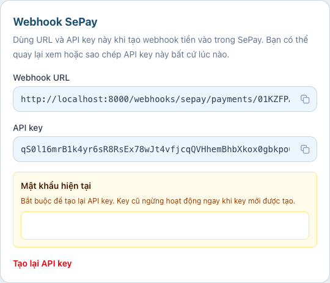This screenshot has width=330, height=283.
Task: Focus the current password input box
Action: click(x=165, y=226)
